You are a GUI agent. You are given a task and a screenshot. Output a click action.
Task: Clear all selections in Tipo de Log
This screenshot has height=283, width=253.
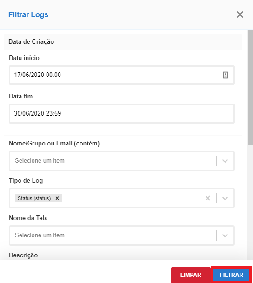tap(208, 198)
